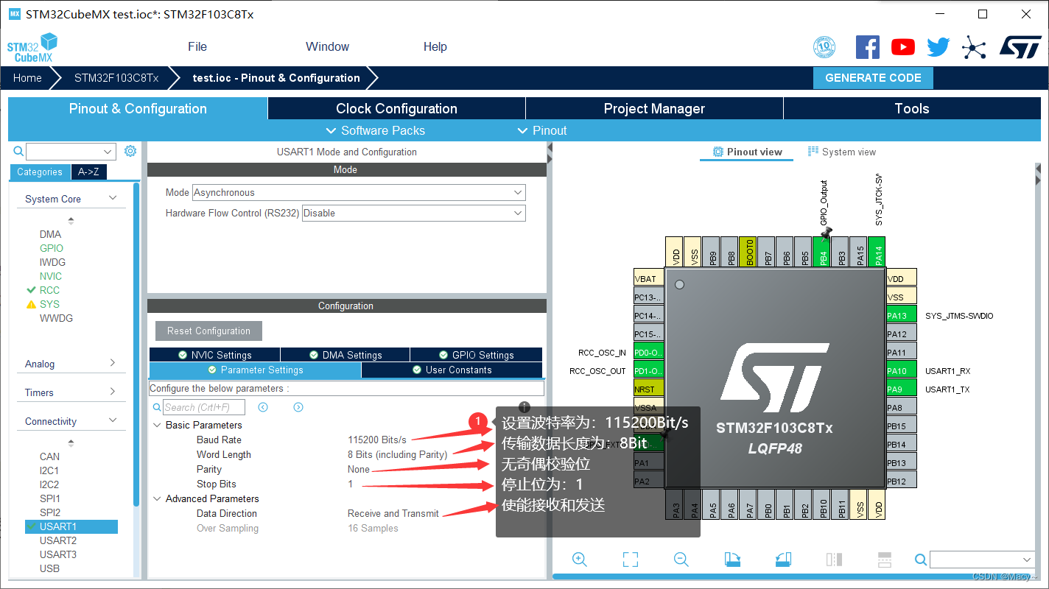Open the DMA Settings tab

345,355
